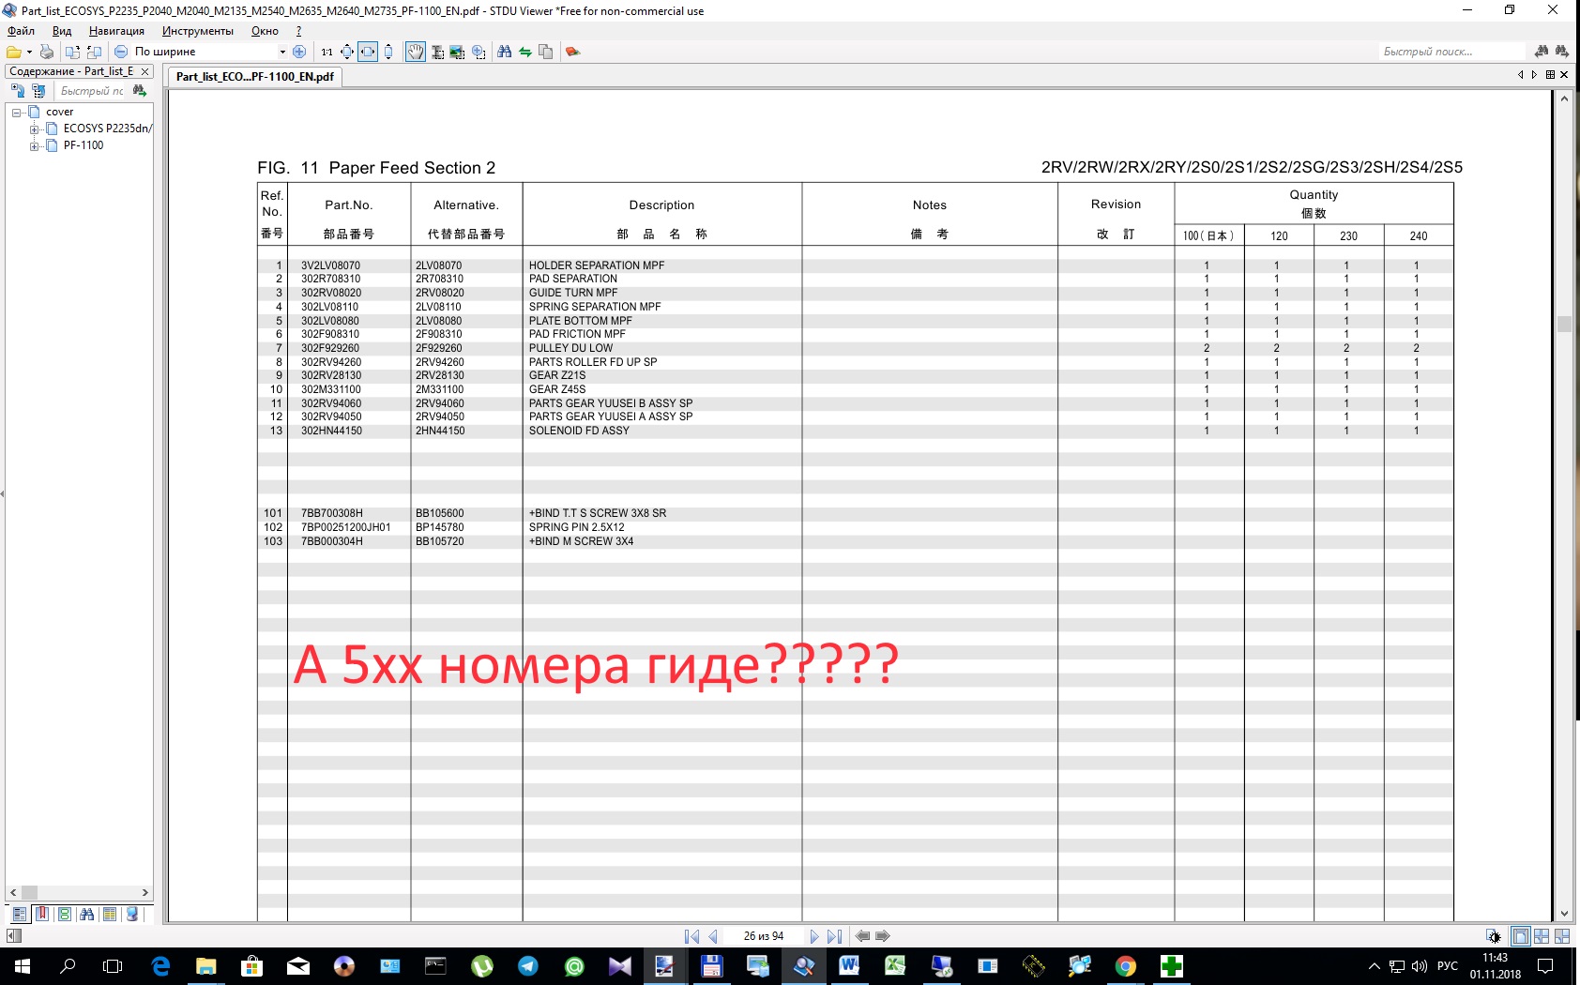Go to the next page arrow
This screenshot has width=1580, height=985.
tap(813, 936)
